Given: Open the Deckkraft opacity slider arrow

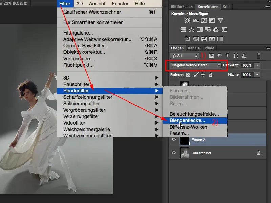Looking at the screenshot, I should point(257,65).
